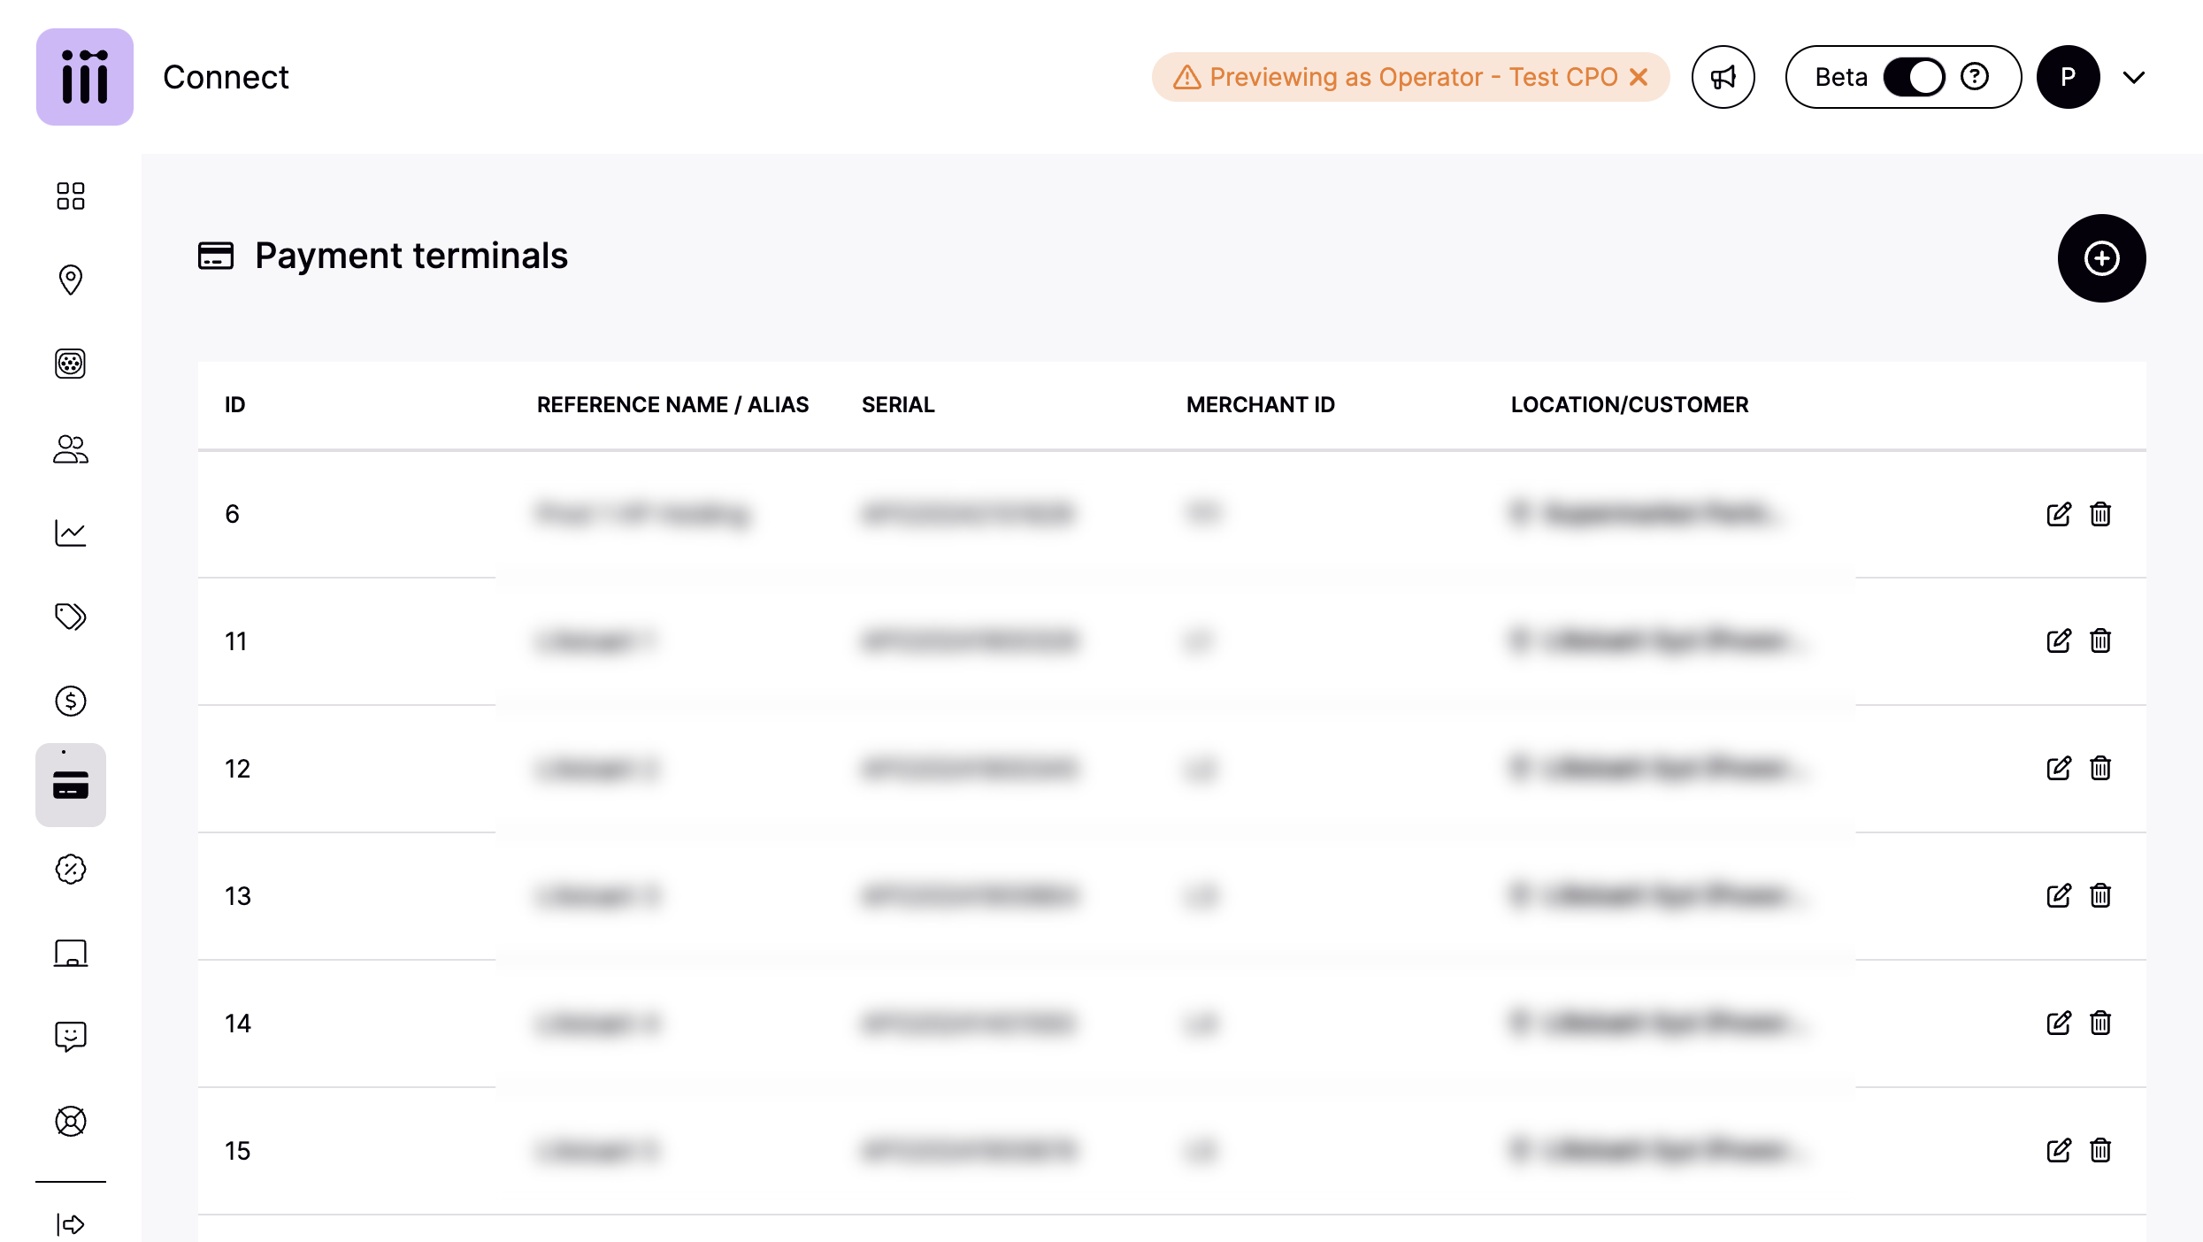The height and width of the screenshot is (1242, 2203).
Task: Open the feedback smiley chat icon
Action: click(x=71, y=1036)
